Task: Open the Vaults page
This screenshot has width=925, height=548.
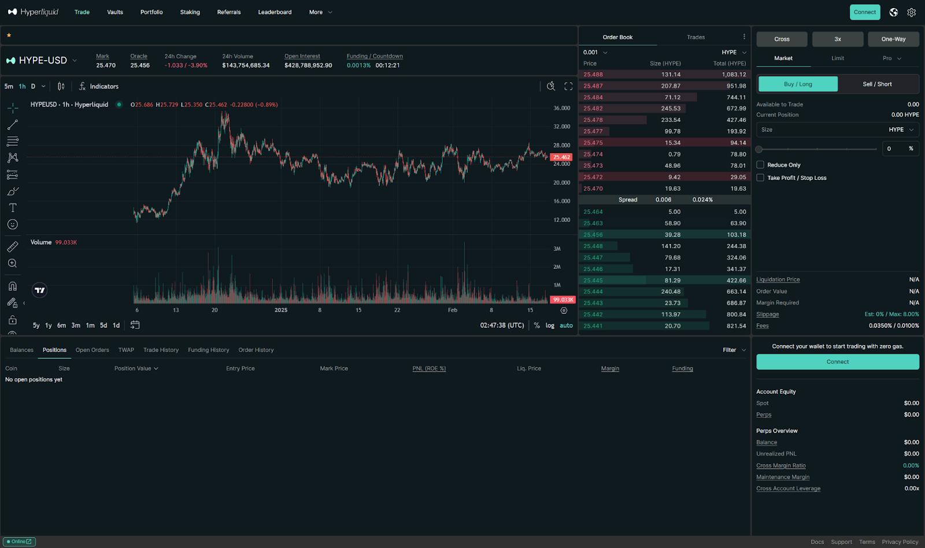Action: (x=115, y=12)
